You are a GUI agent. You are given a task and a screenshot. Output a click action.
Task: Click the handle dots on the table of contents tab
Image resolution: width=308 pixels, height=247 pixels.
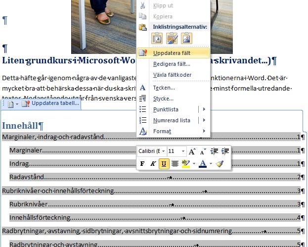(x=3, y=103)
